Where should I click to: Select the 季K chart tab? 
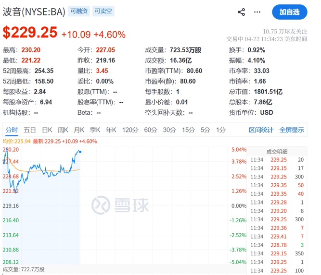tap(95, 130)
